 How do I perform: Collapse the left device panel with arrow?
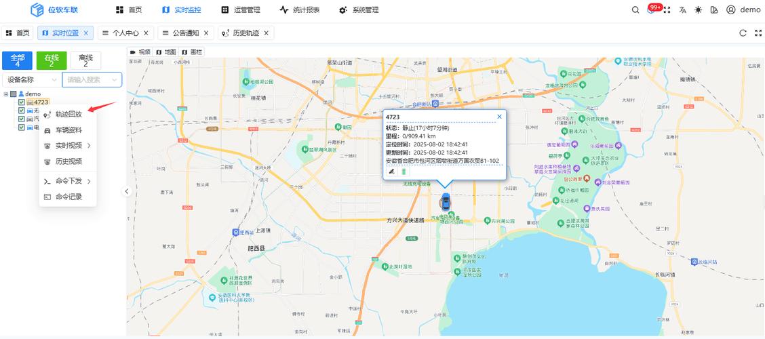click(x=127, y=191)
